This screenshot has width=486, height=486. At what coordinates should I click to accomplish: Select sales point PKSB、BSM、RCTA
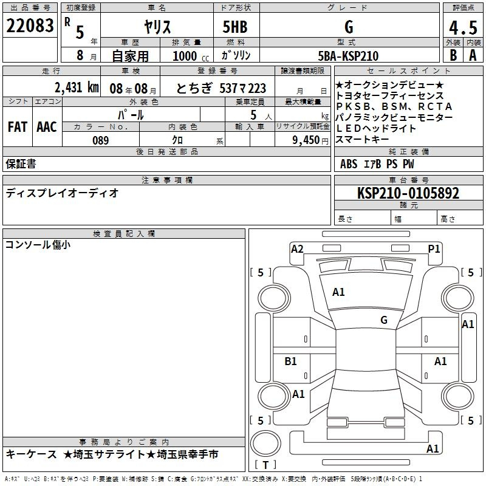394,106
